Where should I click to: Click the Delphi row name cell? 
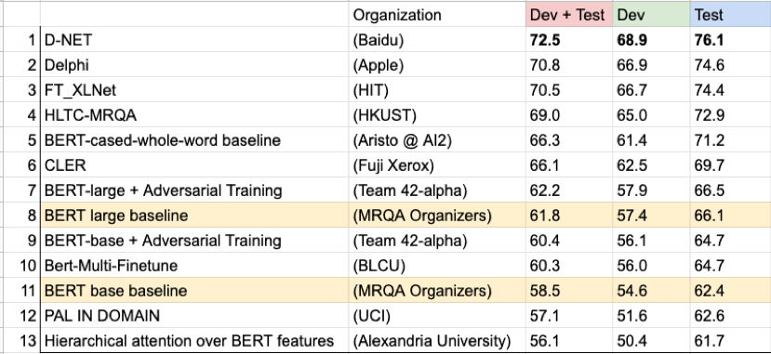pyautogui.click(x=194, y=65)
